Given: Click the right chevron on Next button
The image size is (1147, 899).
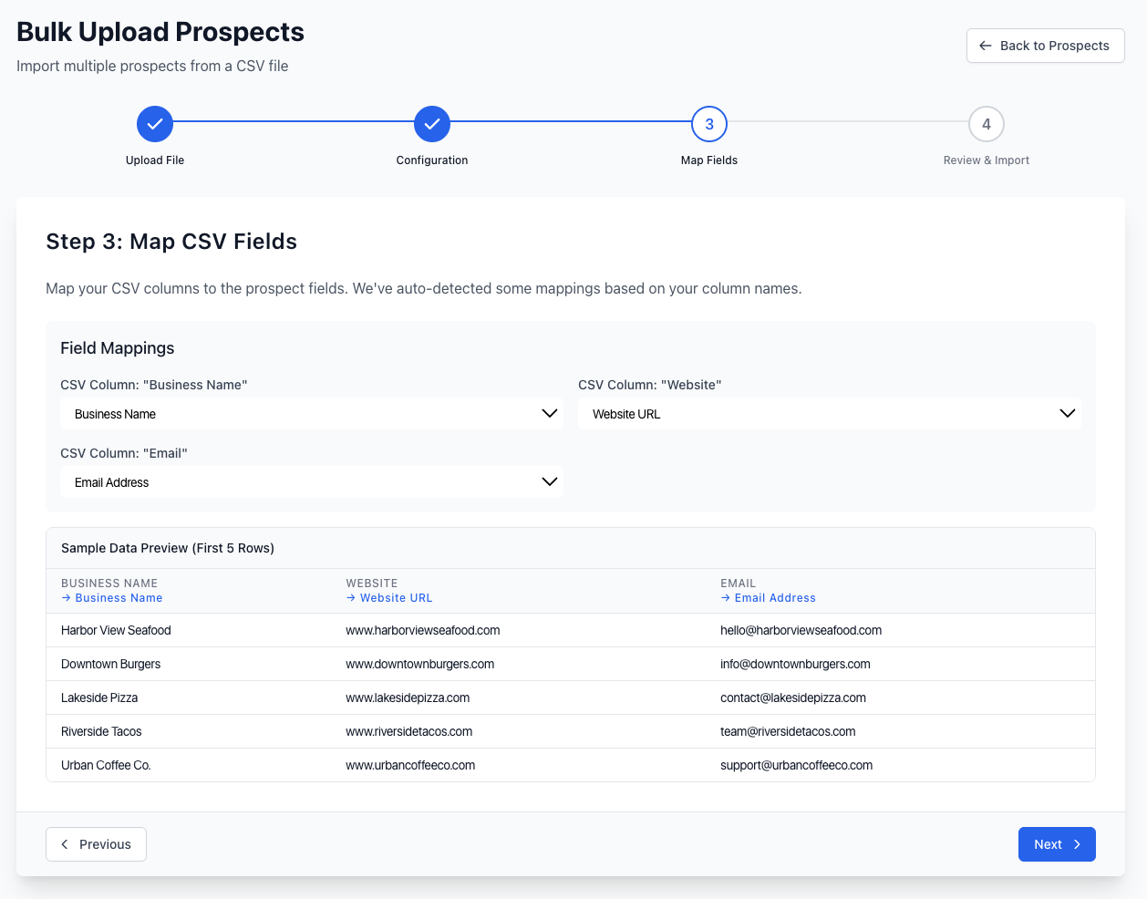Looking at the screenshot, I should pos(1077,844).
